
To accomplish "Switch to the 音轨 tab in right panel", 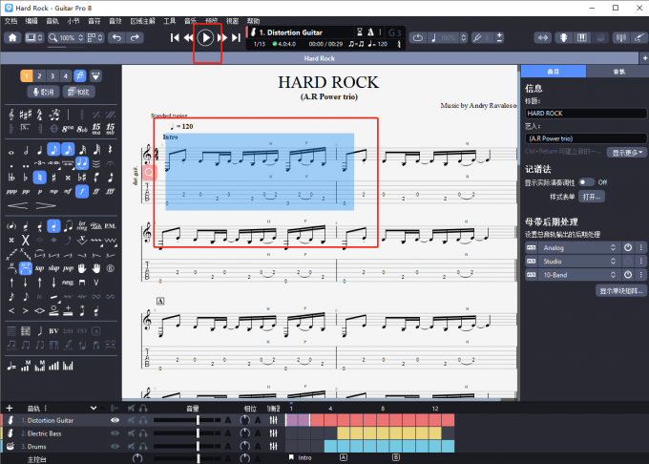I will tap(617, 72).
